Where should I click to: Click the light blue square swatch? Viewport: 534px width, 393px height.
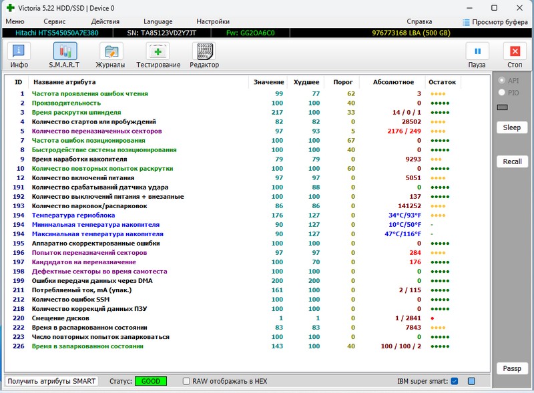[x=471, y=381]
